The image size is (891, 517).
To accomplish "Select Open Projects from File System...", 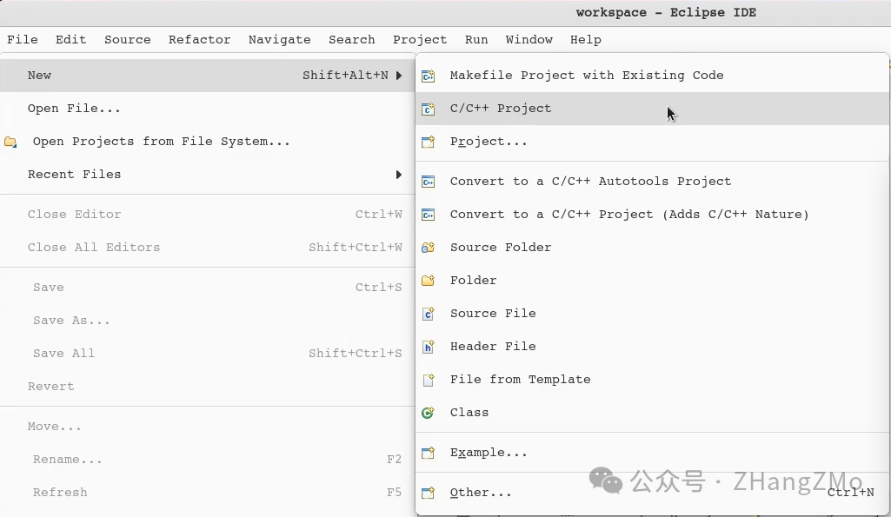I will pos(208,142).
